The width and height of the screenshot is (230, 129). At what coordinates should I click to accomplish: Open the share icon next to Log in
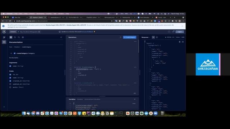[173, 32]
